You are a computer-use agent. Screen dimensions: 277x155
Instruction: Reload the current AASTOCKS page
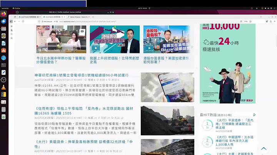[23, 21]
